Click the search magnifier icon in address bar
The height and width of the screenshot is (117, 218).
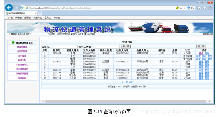pos(181,8)
